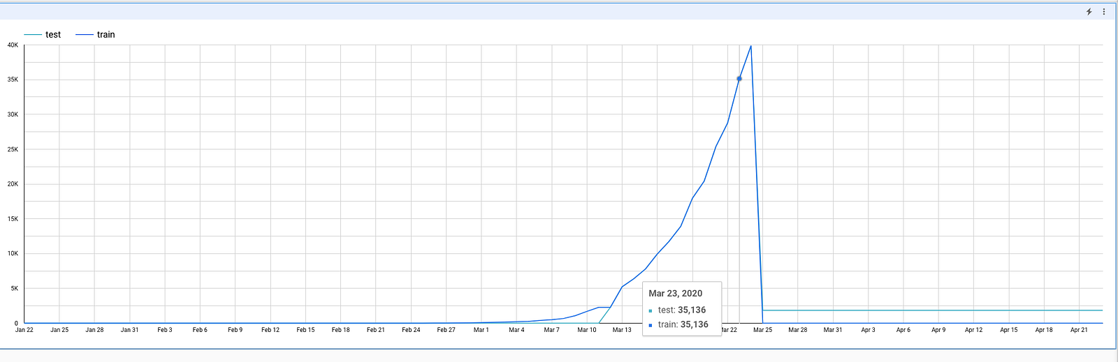The image size is (1118, 362).
Task: Click the Feb 18 x-axis label
Action: pyautogui.click(x=340, y=330)
